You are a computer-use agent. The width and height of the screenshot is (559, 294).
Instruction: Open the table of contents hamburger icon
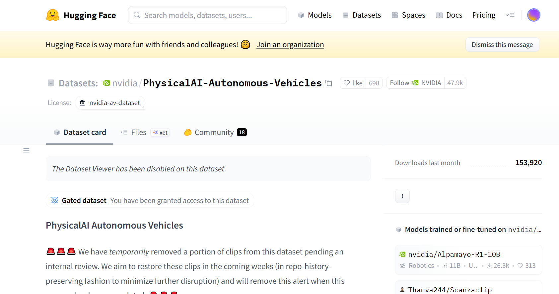27,150
